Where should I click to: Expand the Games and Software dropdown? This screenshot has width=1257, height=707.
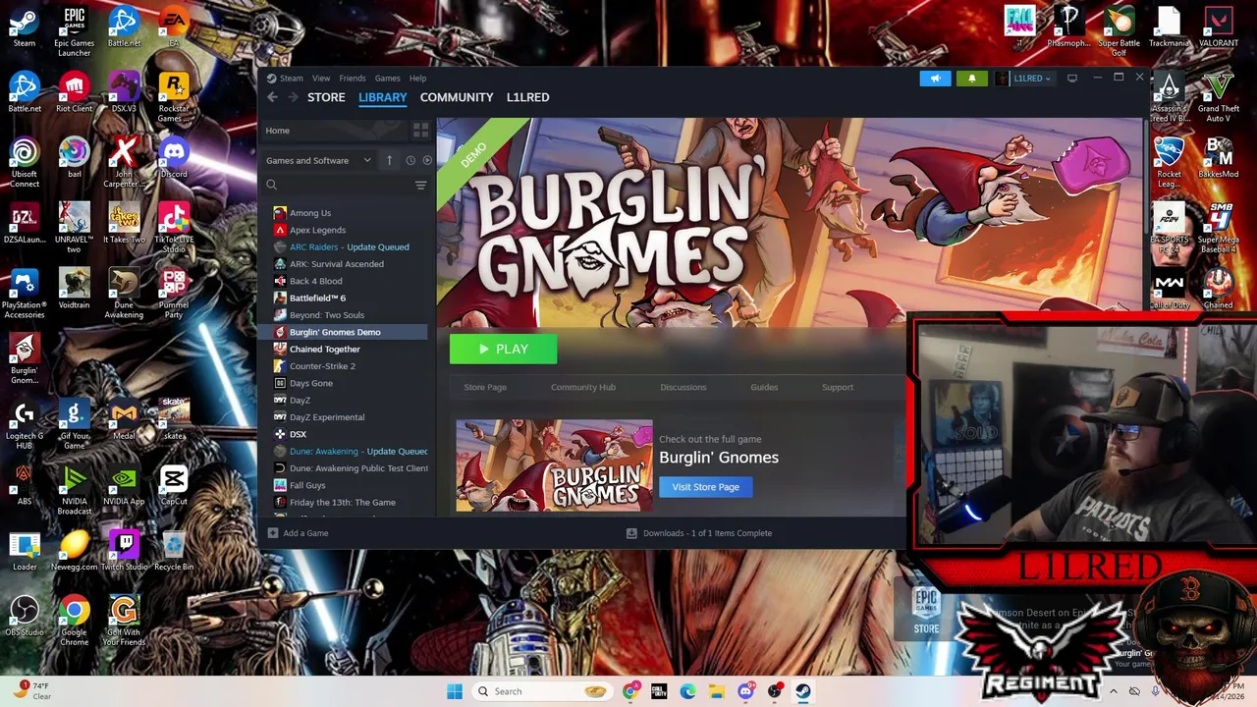coord(319,160)
